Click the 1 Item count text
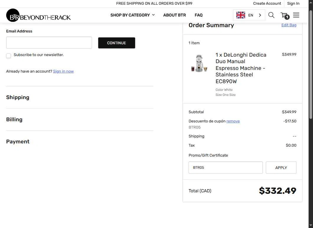Viewport: 313px width, 228px height. coord(194,43)
